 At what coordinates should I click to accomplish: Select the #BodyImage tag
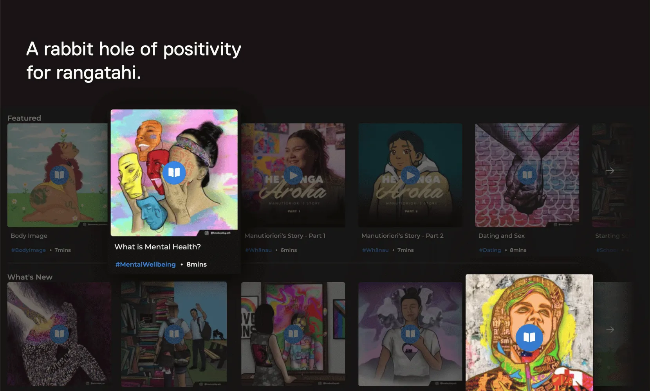point(29,250)
